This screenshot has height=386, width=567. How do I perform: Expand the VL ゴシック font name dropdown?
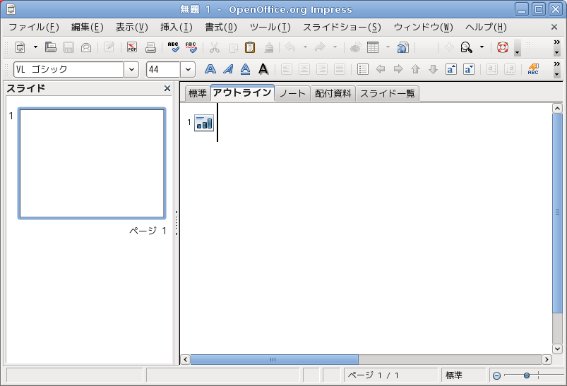[131, 70]
